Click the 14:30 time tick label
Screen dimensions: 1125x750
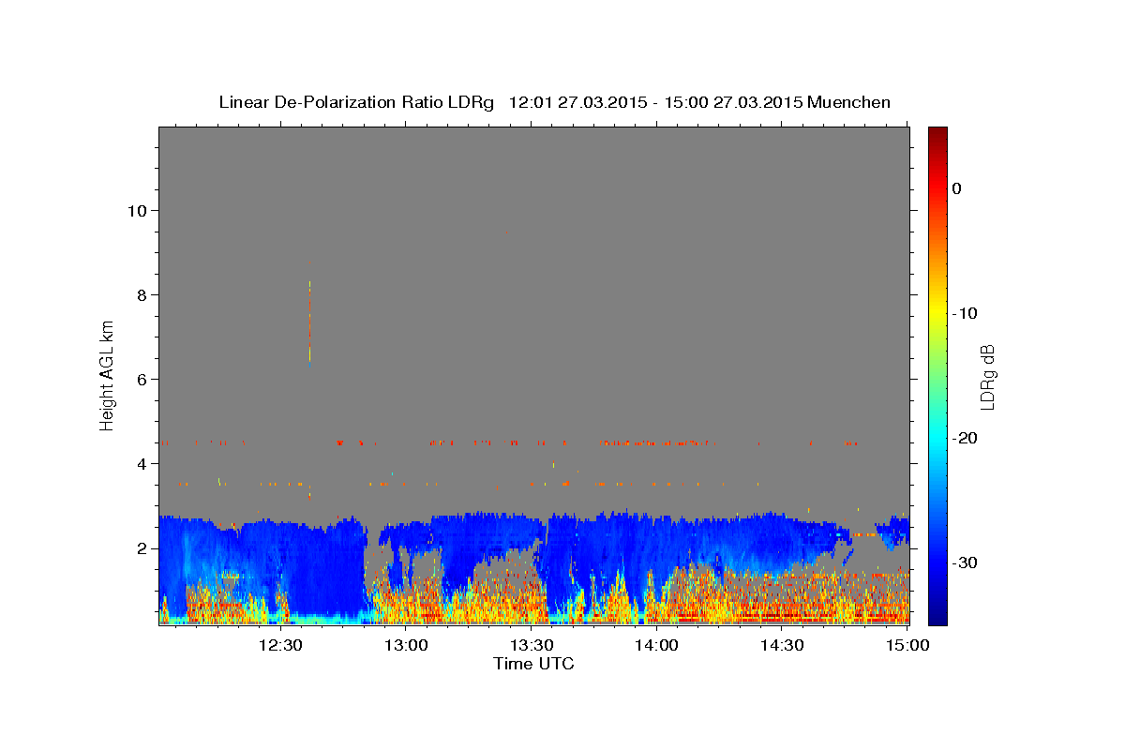(x=782, y=645)
